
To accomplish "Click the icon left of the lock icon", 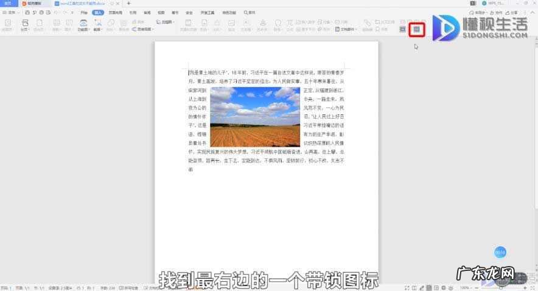I will tap(402, 29).
